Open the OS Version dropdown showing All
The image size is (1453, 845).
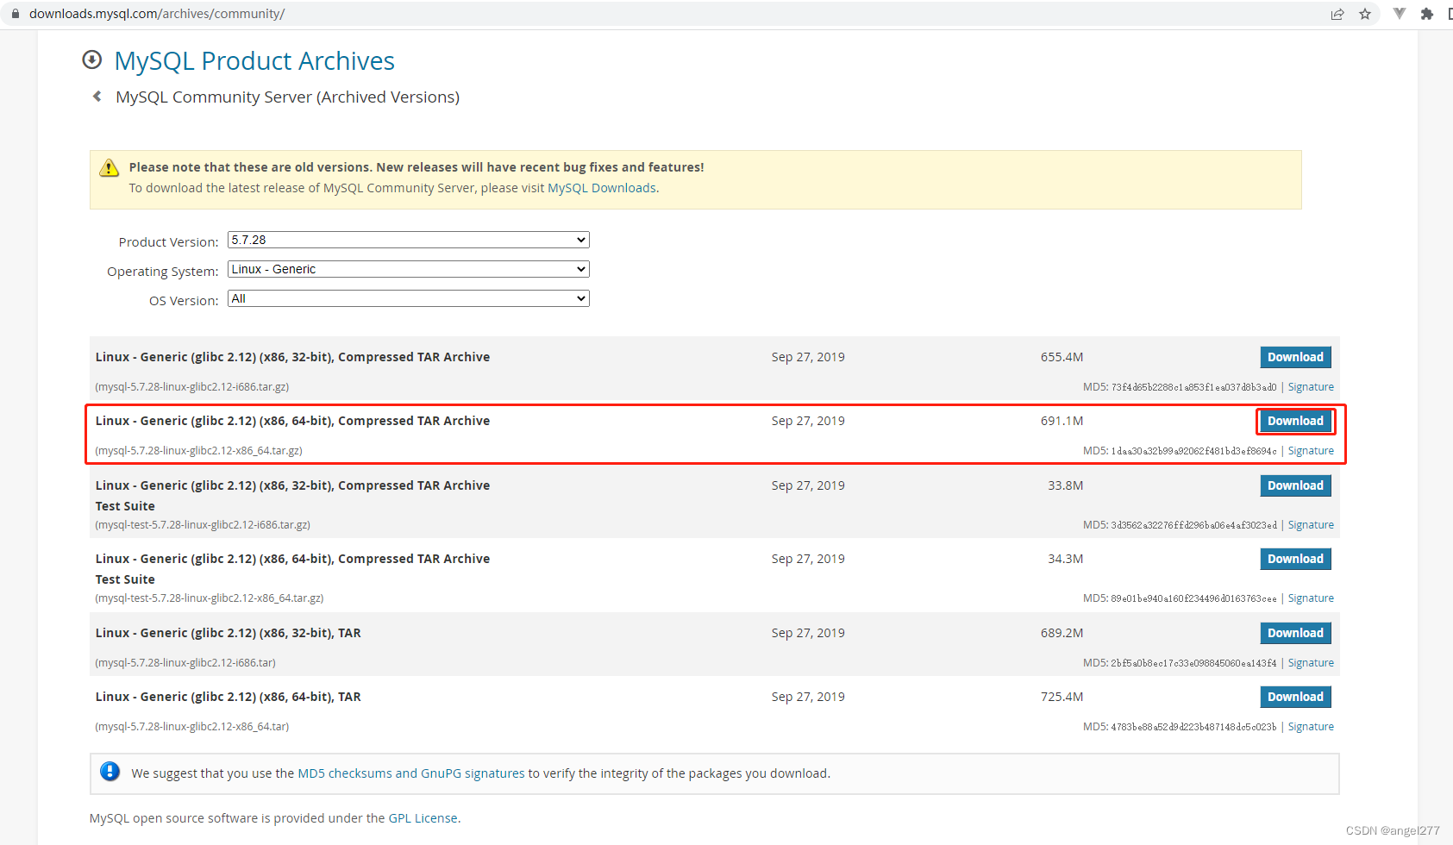point(409,298)
